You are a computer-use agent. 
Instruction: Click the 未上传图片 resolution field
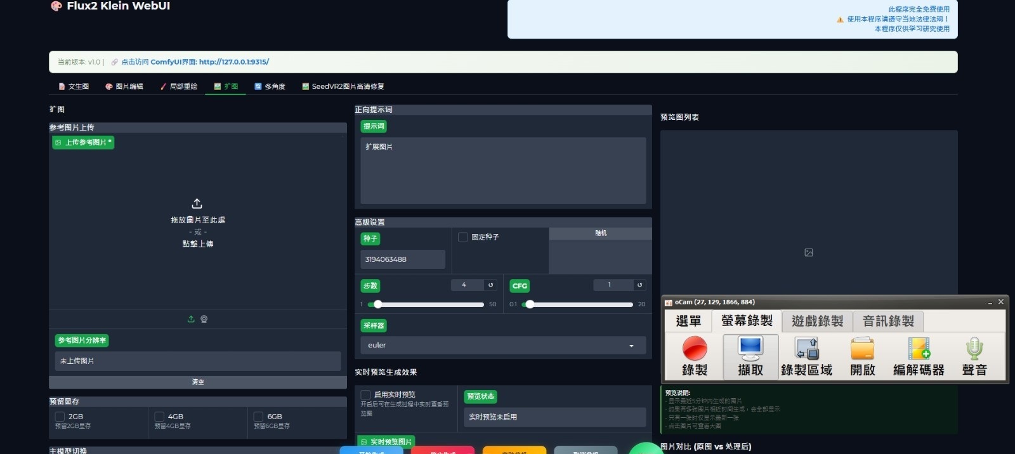click(x=198, y=361)
